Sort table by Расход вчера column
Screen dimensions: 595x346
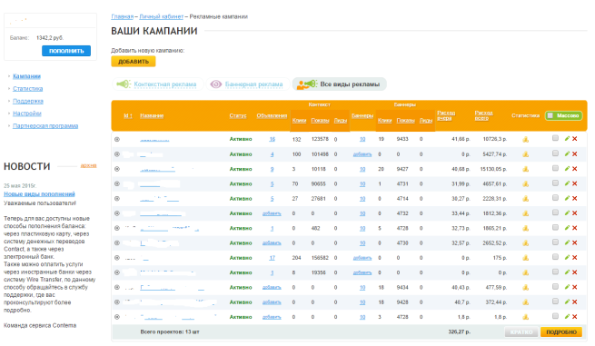[x=446, y=115]
